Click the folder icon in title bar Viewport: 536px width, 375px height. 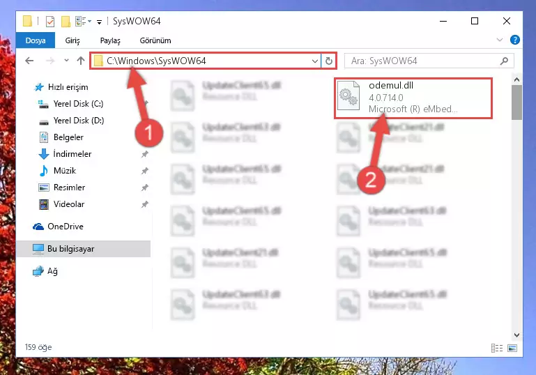click(27, 21)
